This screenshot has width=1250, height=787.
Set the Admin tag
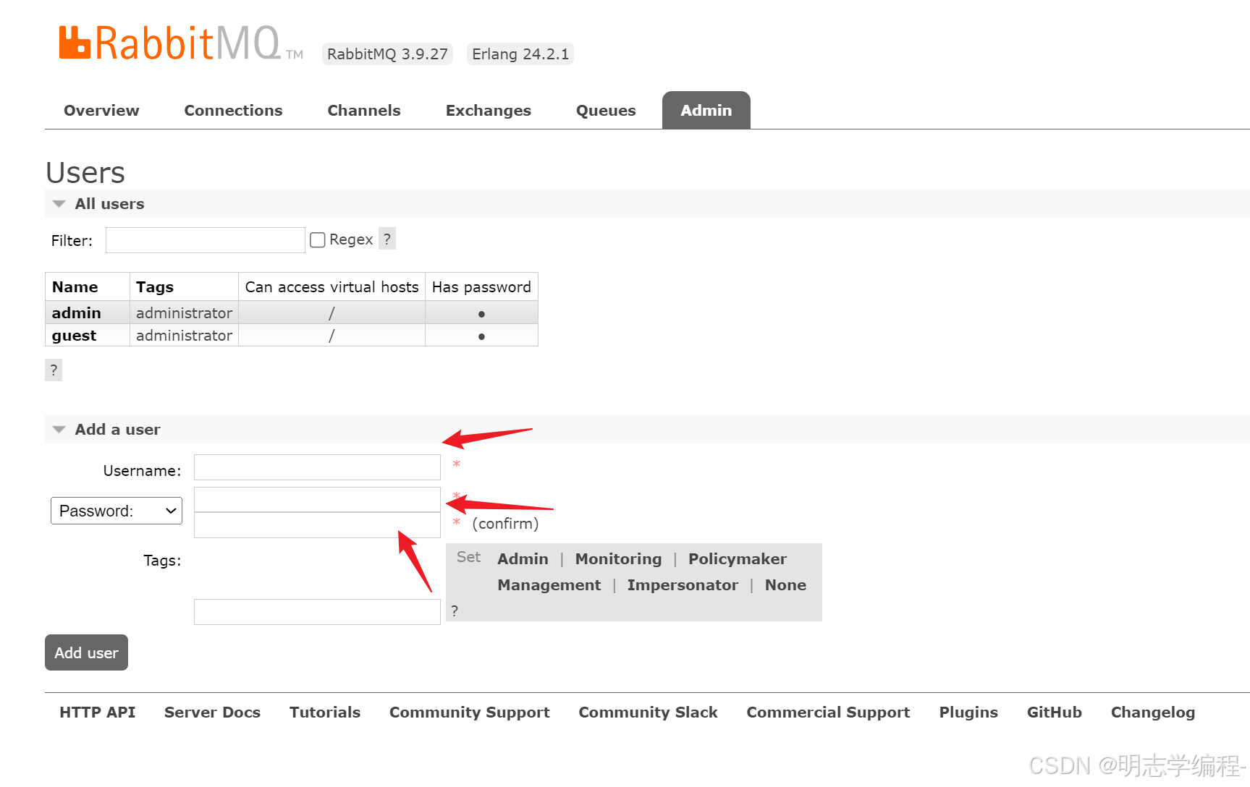pyautogui.click(x=523, y=559)
